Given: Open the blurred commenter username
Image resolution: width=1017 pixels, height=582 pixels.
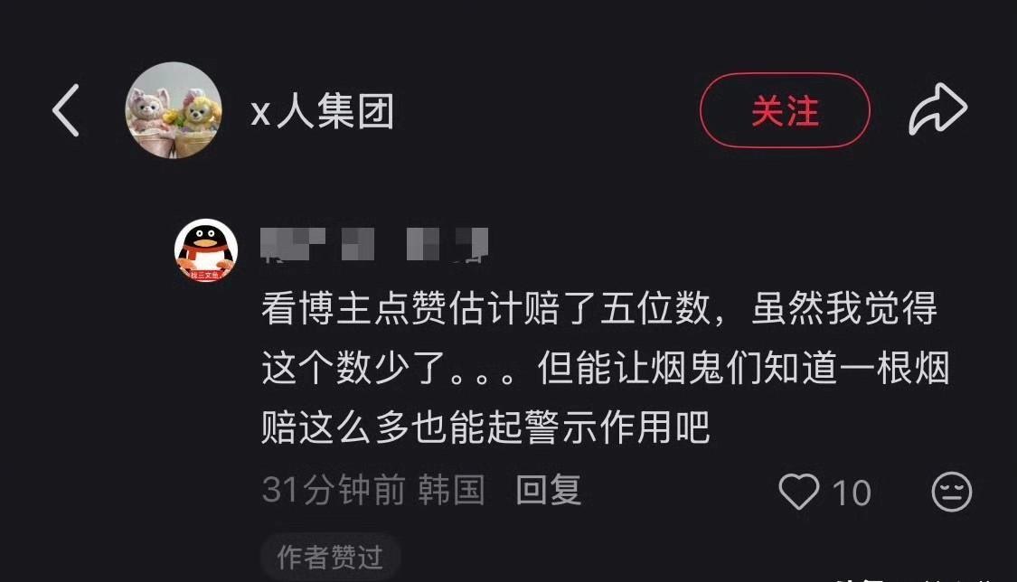Looking at the screenshot, I should [374, 245].
